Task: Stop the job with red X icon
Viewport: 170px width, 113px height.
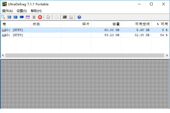Action: 40,17
